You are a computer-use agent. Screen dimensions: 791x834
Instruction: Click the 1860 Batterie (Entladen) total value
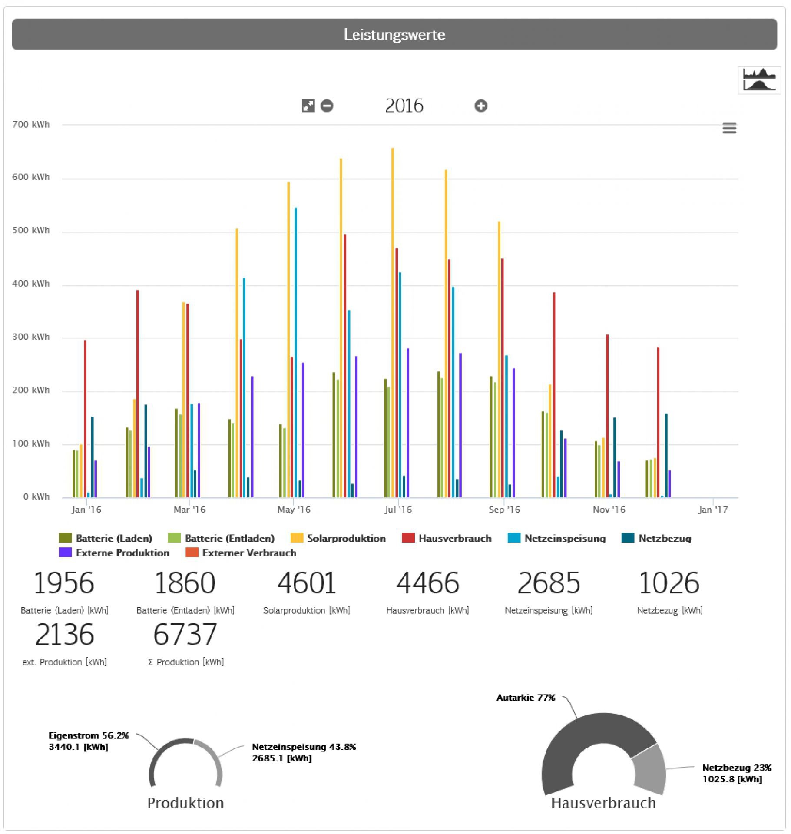pyautogui.click(x=185, y=582)
